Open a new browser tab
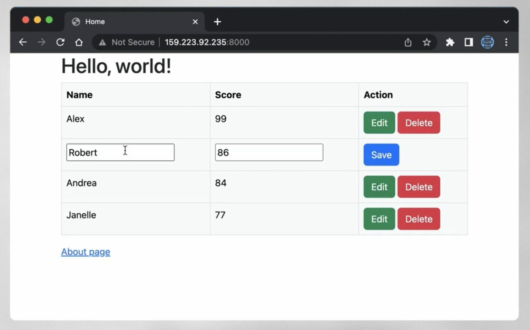 pos(217,22)
